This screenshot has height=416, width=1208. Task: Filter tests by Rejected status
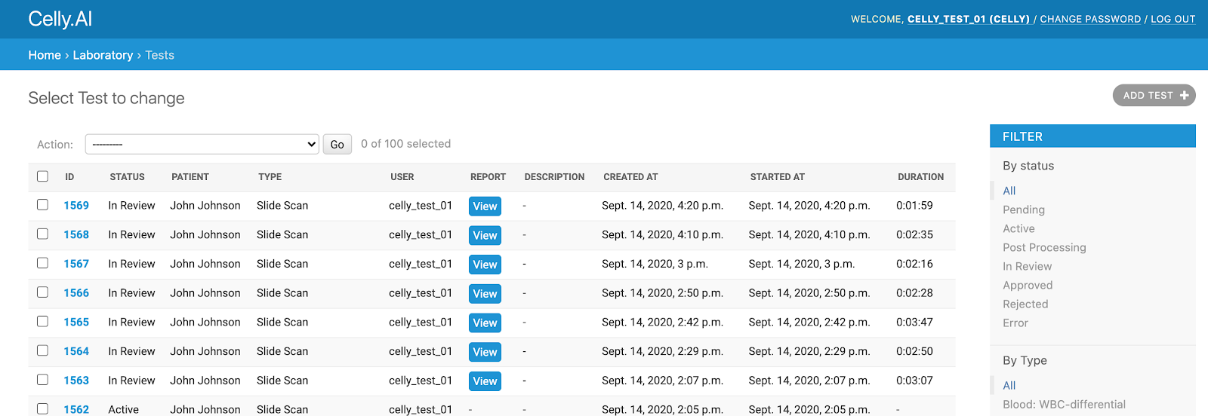click(1025, 304)
